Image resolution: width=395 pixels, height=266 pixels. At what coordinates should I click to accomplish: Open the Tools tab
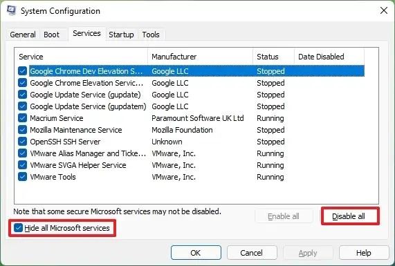(x=151, y=35)
